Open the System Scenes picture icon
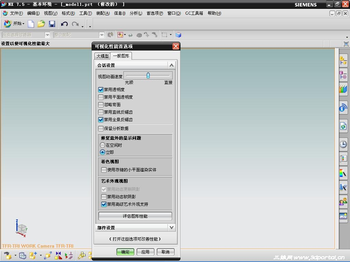This screenshot has width=350, height=262. point(343,216)
